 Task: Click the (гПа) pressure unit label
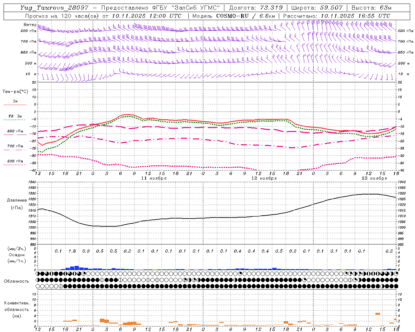click(x=17, y=208)
